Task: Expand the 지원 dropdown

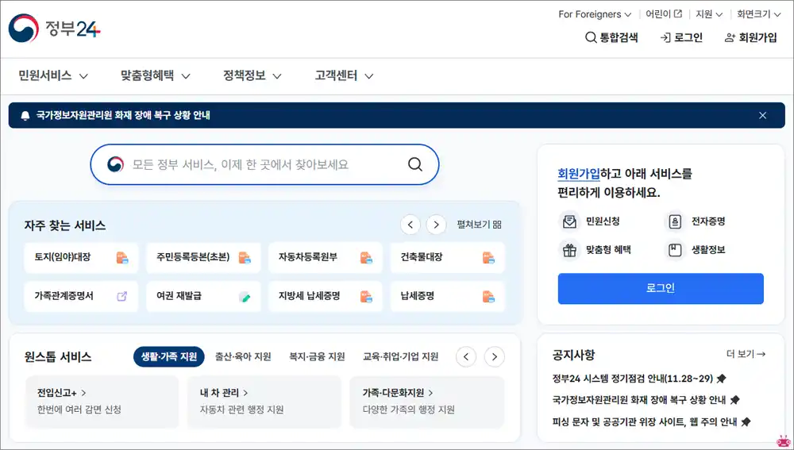Action: tap(708, 14)
